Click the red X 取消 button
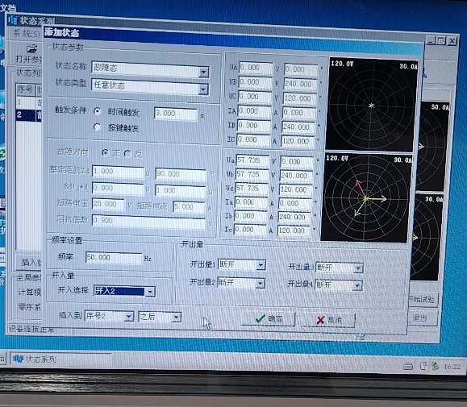The width and height of the screenshot is (467, 407). 328,320
